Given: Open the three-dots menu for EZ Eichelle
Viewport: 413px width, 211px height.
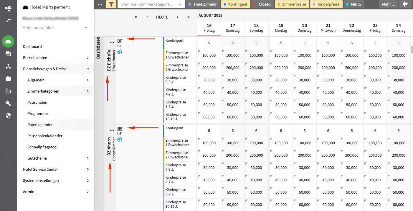Looking at the screenshot, I should (112, 43).
